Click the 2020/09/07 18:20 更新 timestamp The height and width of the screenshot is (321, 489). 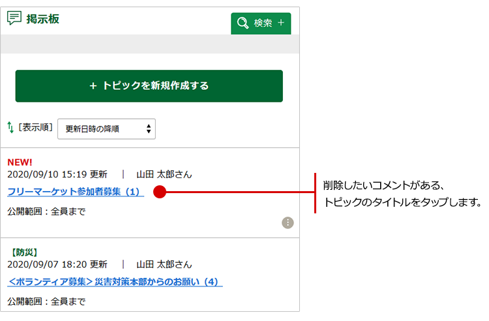(x=57, y=265)
